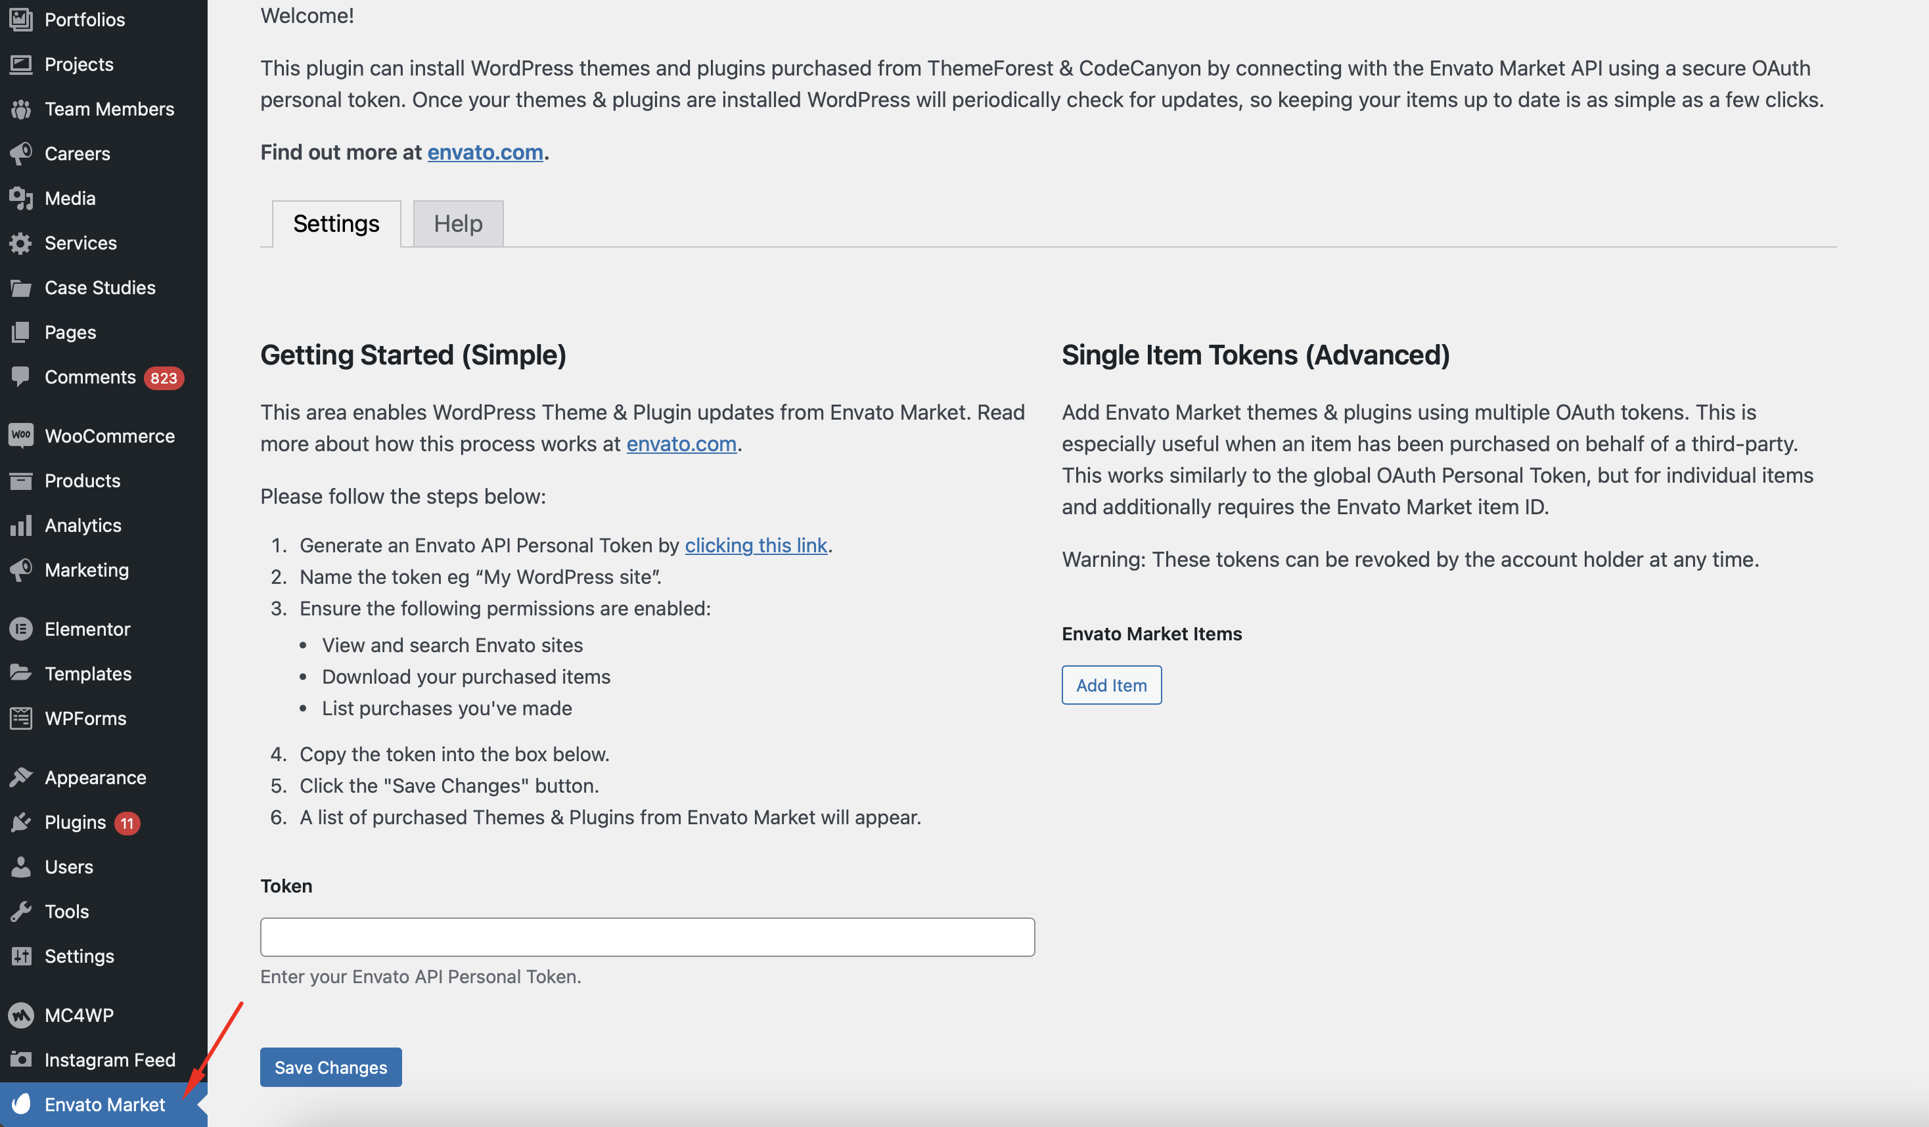Click the Plugins plug icon
The height and width of the screenshot is (1127, 1929).
tap(20, 822)
